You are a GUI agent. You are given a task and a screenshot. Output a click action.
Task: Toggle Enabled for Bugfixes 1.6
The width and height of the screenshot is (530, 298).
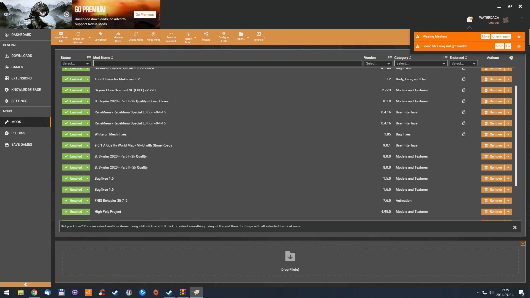73,190
